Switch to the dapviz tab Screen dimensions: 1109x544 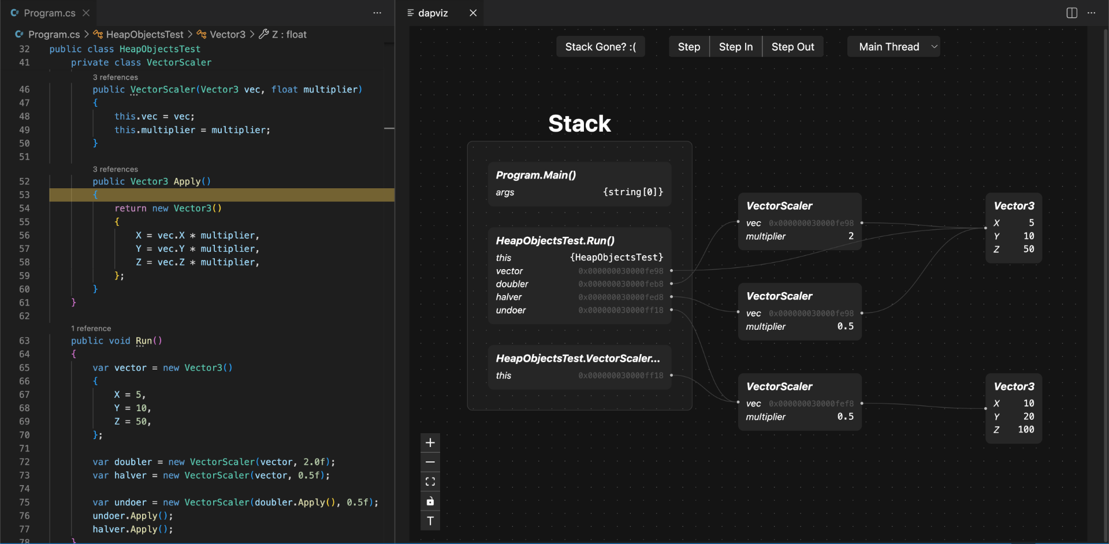(x=434, y=13)
